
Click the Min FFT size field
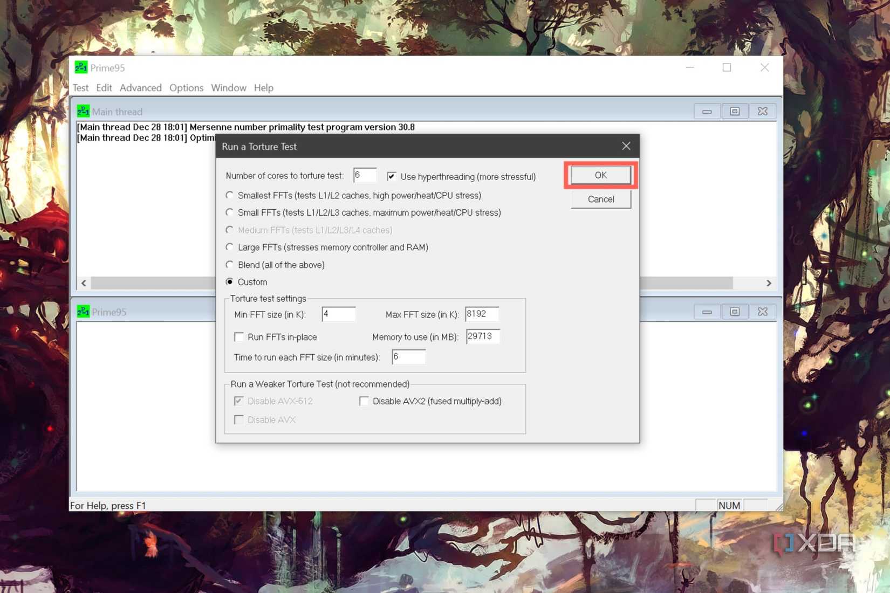(339, 314)
